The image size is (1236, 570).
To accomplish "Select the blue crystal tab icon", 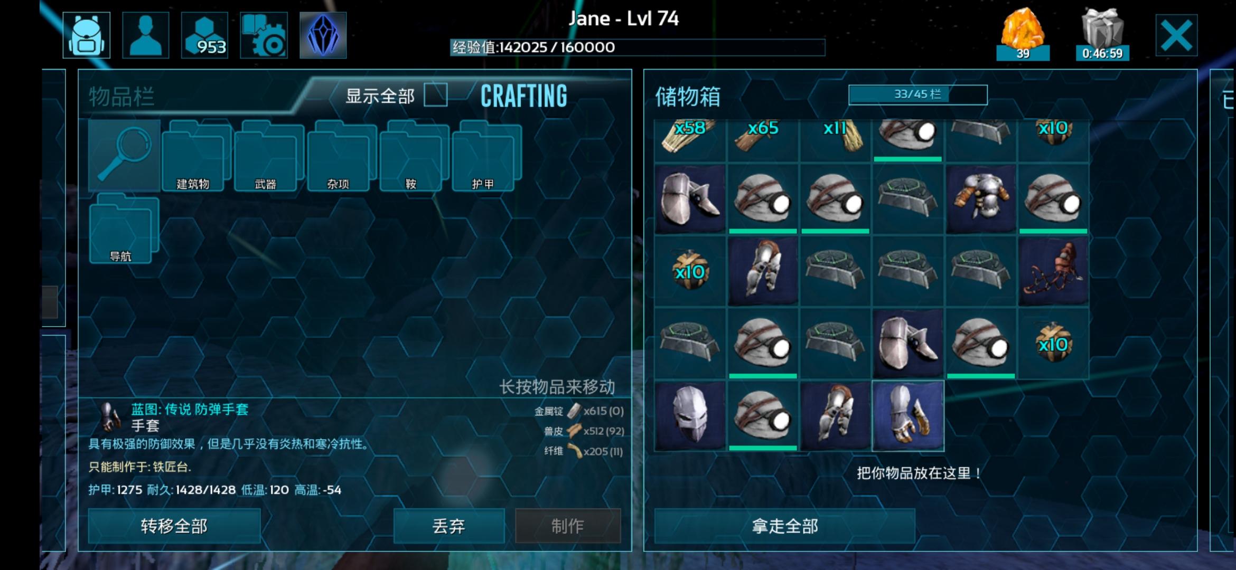I will click(323, 35).
